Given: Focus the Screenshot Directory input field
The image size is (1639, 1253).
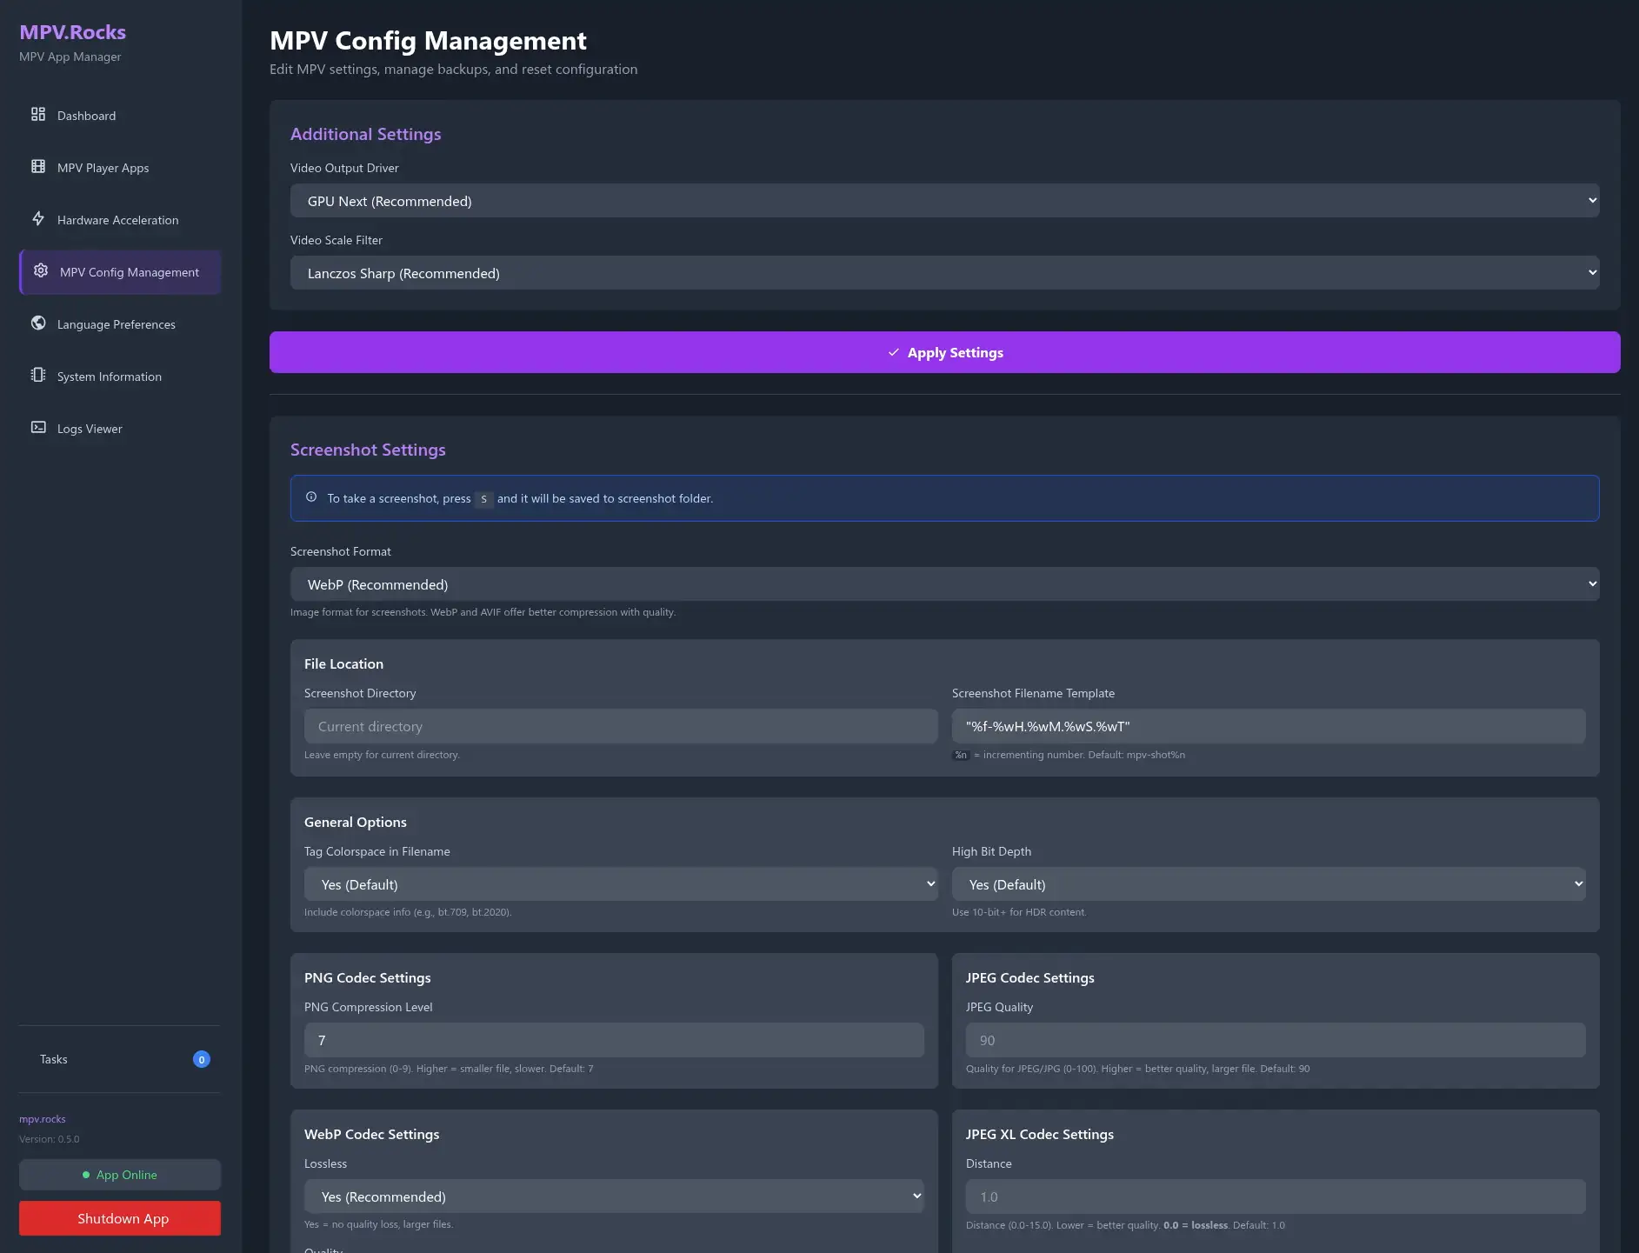Looking at the screenshot, I should click(620, 726).
